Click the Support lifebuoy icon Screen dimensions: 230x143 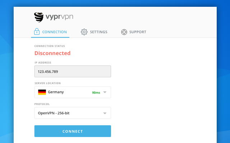(x=124, y=32)
